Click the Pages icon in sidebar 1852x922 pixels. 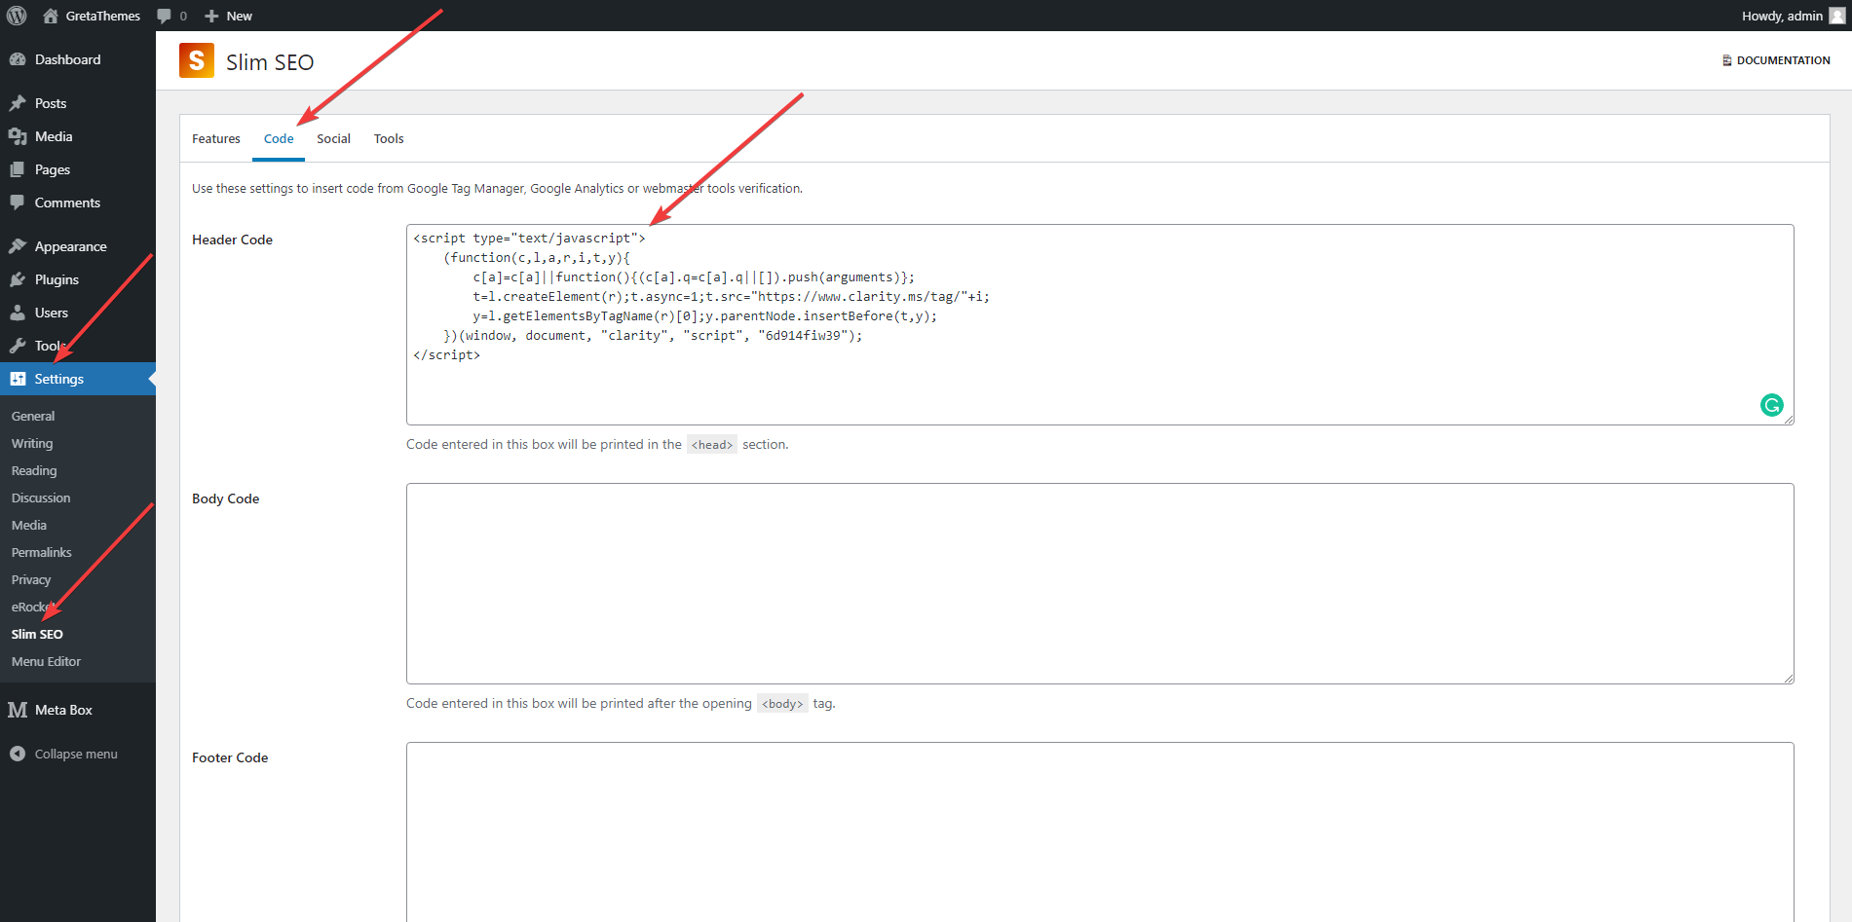18,169
